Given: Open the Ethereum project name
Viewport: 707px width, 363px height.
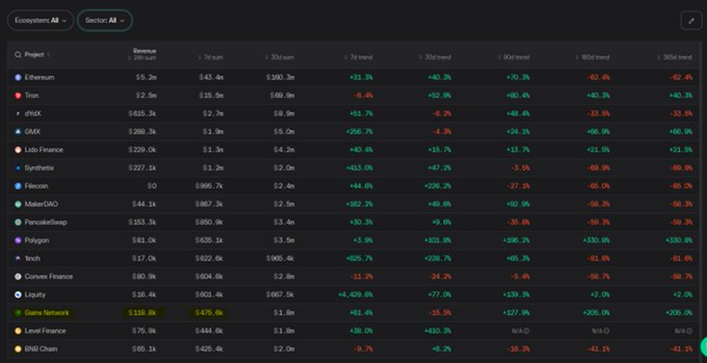Looking at the screenshot, I should [x=40, y=78].
